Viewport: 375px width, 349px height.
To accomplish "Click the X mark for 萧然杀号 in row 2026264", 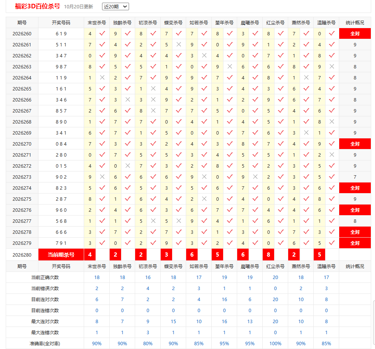I will pyautogui.click(x=306, y=78).
